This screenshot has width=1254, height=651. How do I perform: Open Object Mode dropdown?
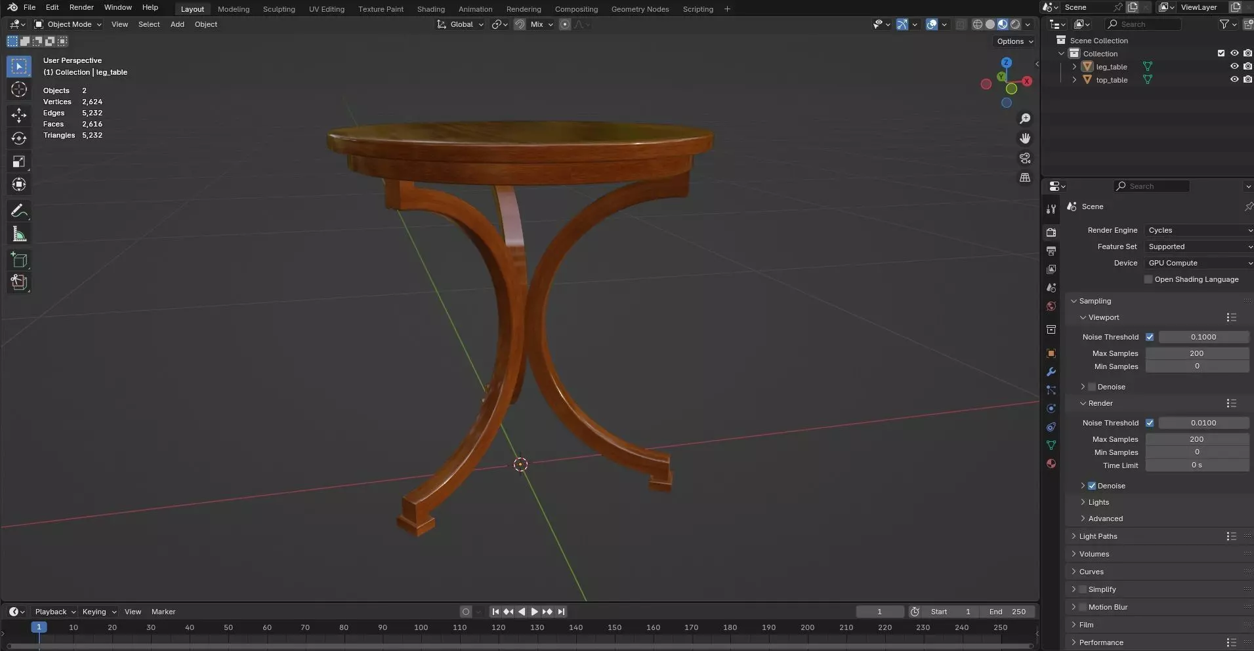click(68, 24)
